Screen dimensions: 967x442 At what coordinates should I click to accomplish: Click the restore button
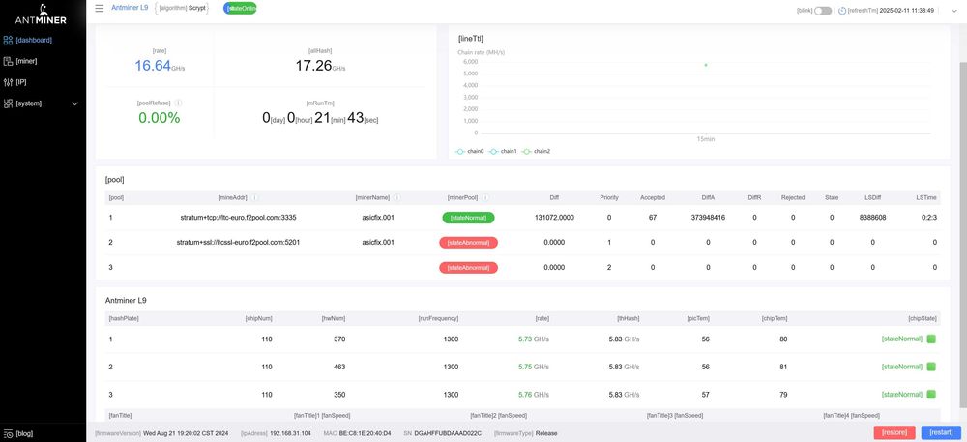click(894, 432)
